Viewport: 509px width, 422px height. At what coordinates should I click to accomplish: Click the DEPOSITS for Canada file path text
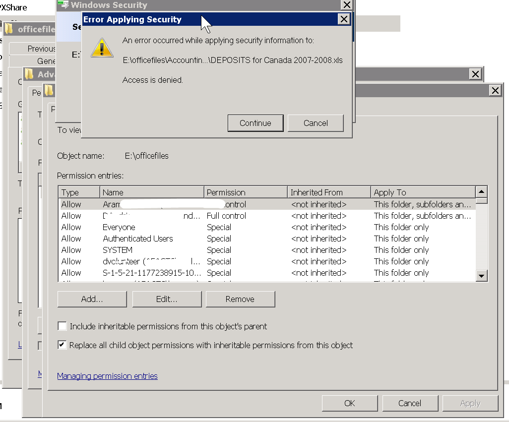[x=233, y=60]
